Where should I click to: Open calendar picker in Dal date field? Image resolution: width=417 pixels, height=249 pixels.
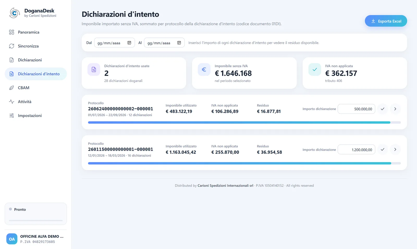[129, 43]
